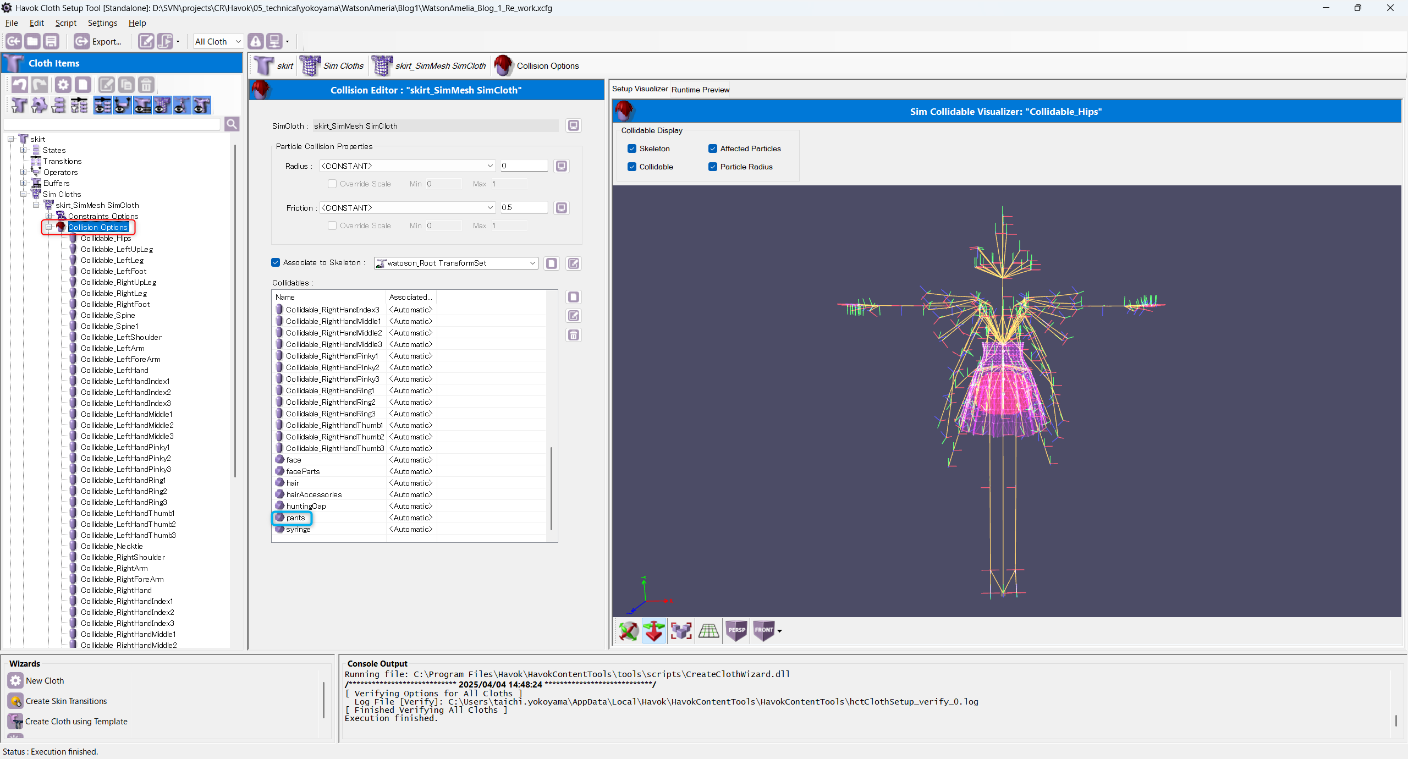
Task: Click the stacked operators filter icon
Action: [x=59, y=105]
